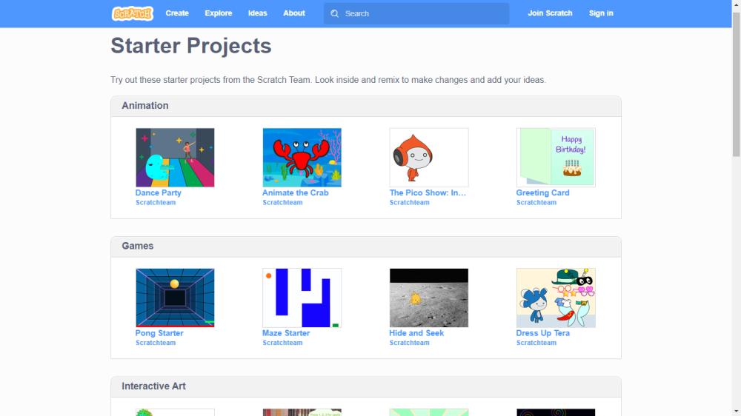Open the Hide and Seek thumbnail
Image resolution: width=741 pixels, height=416 pixels.
[429, 298]
